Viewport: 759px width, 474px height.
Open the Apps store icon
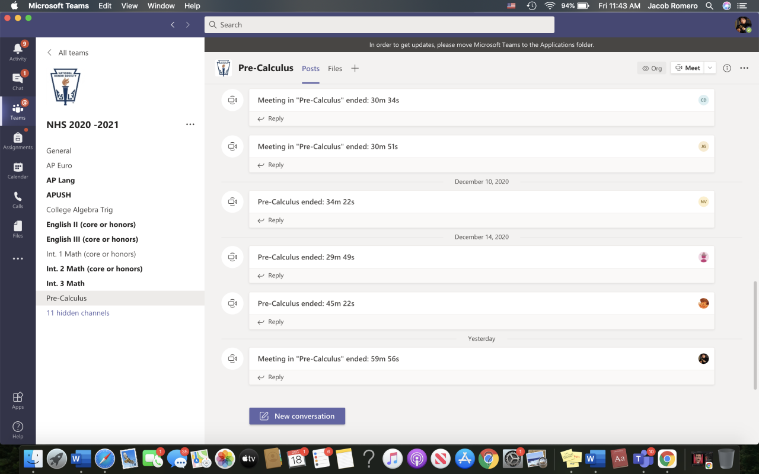(18, 400)
